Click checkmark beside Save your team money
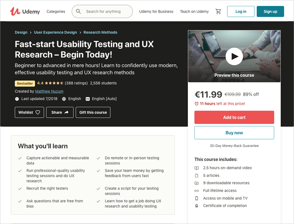This screenshot has width=294, height=224. [x=98, y=171]
